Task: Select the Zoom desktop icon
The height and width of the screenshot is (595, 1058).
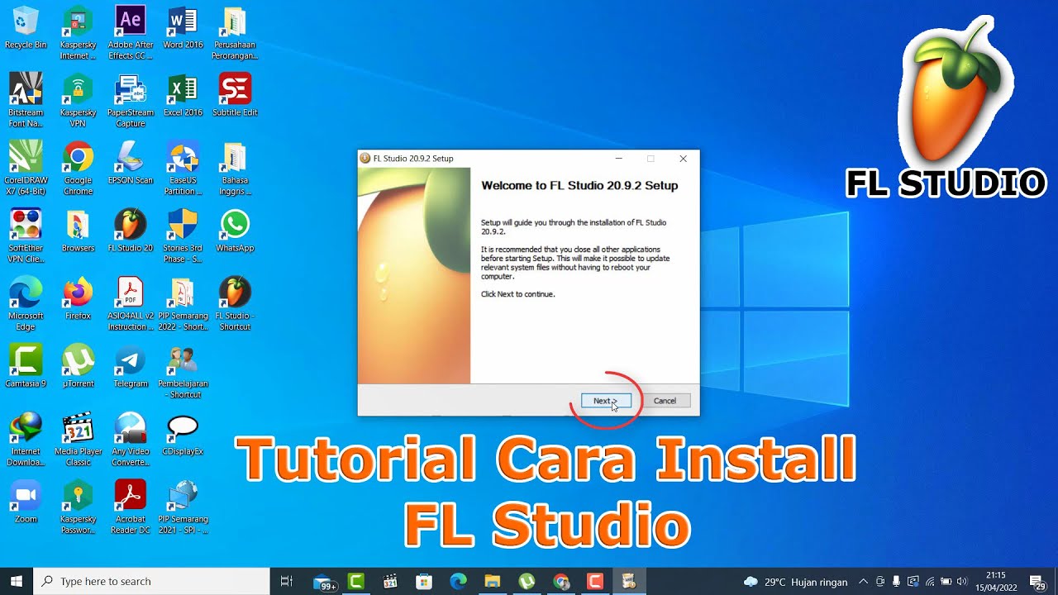Action: [26, 502]
